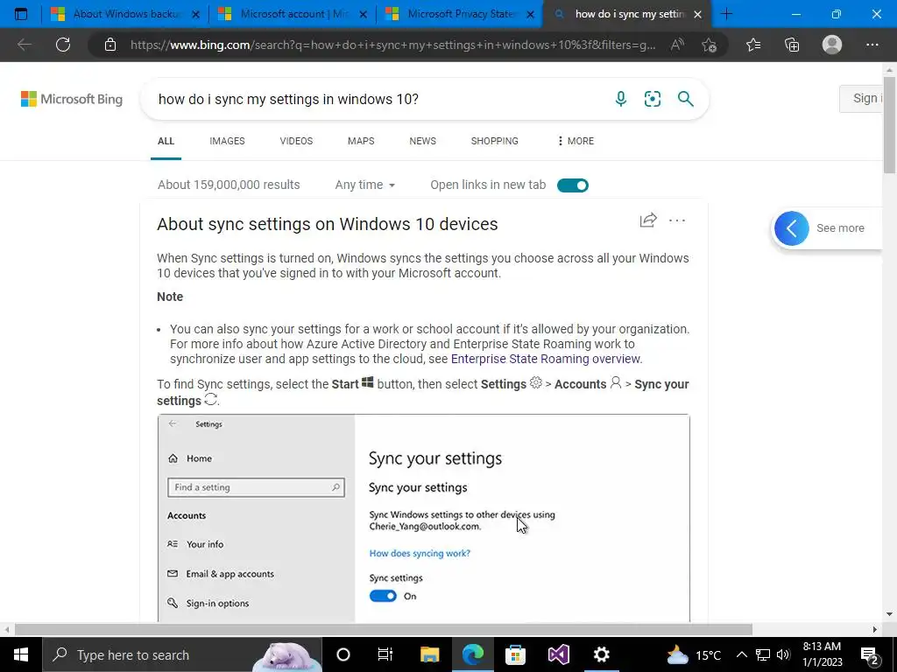This screenshot has width=897, height=672.
Task: Open Enterprise State Roaming overview link
Action: (x=545, y=359)
